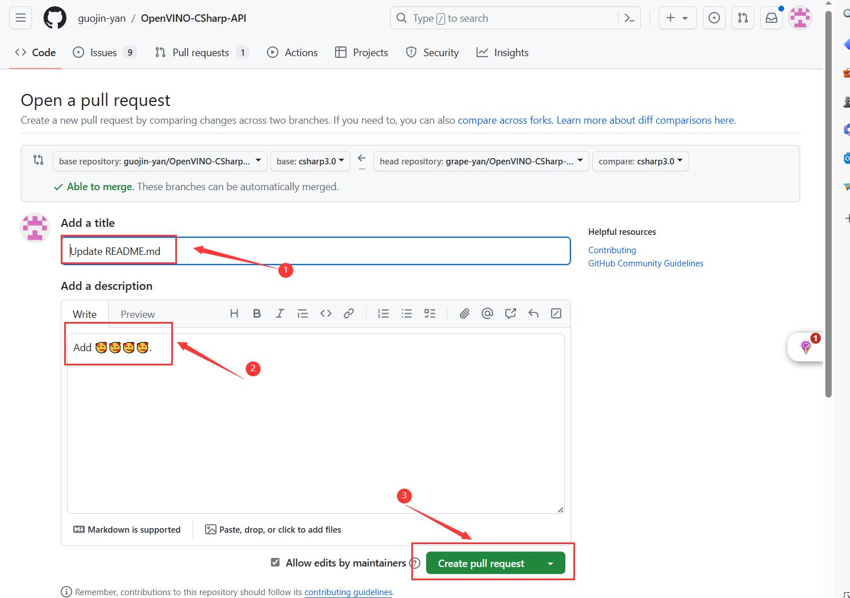Switch to the Preview tab
The height and width of the screenshot is (598, 850).
click(137, 314)
